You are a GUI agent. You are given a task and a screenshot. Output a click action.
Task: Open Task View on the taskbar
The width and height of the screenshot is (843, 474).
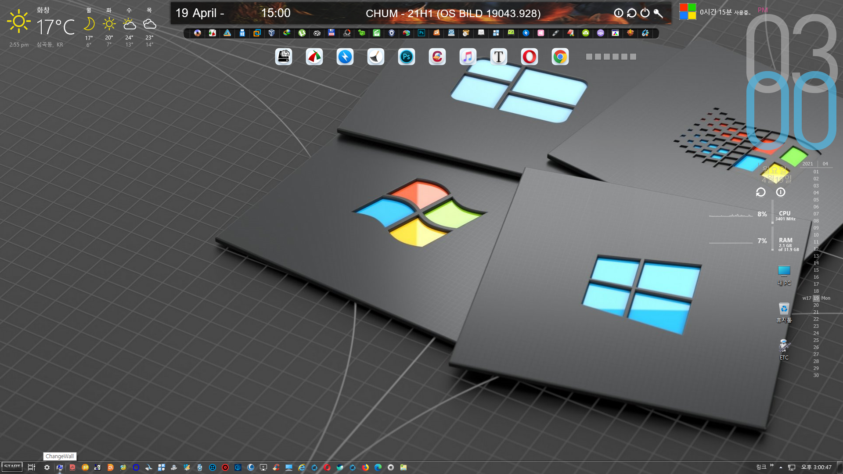[x=32, y=467]
